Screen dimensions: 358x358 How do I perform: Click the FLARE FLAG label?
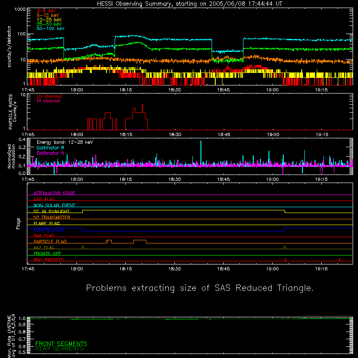pyautogui.click(x=47, y=223)
